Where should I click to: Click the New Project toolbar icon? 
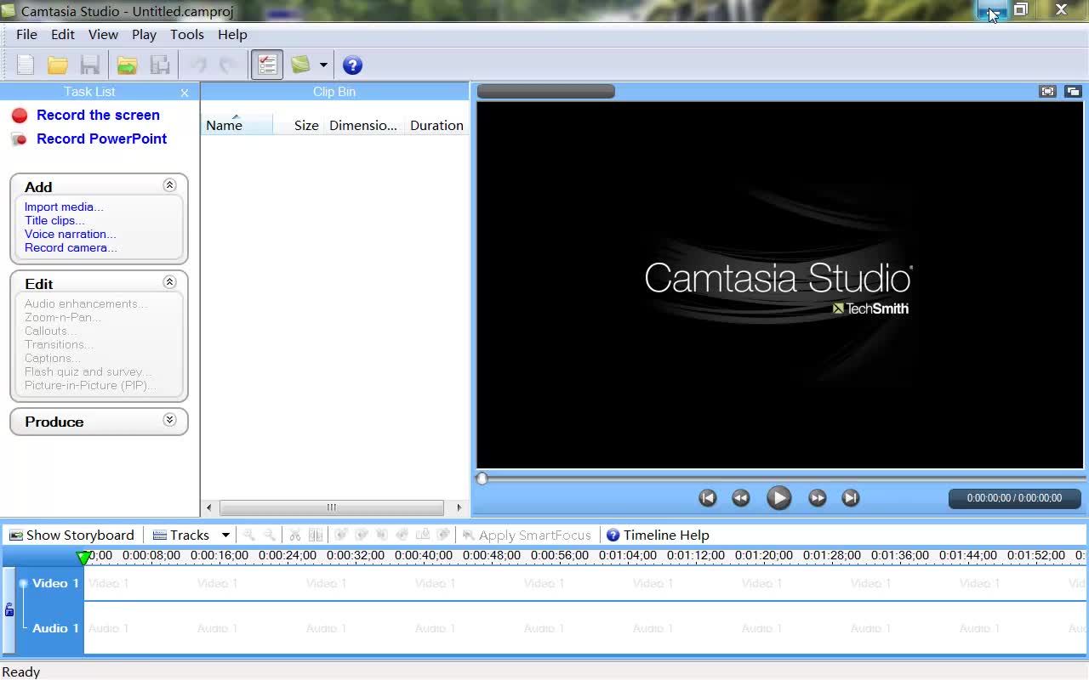pyautogui.click(x=26, y=65)
